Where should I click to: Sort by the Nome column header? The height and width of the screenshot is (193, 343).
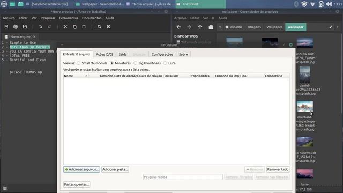point(76,76)
